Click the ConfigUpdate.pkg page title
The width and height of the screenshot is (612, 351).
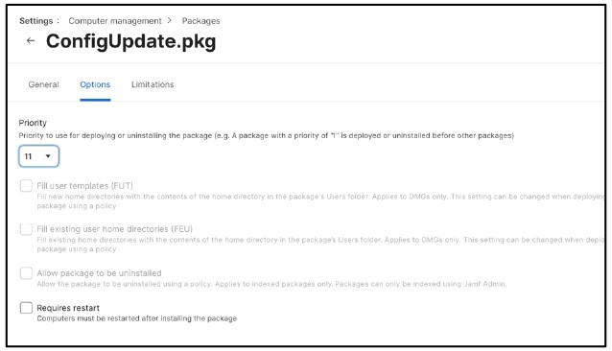pyautogui.click(x=130, y=41)
